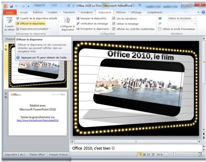Click the notes field Office 2010, c'est bien
Image resolution: width=206 pixels, height=162 pixels.
[136, 148]
